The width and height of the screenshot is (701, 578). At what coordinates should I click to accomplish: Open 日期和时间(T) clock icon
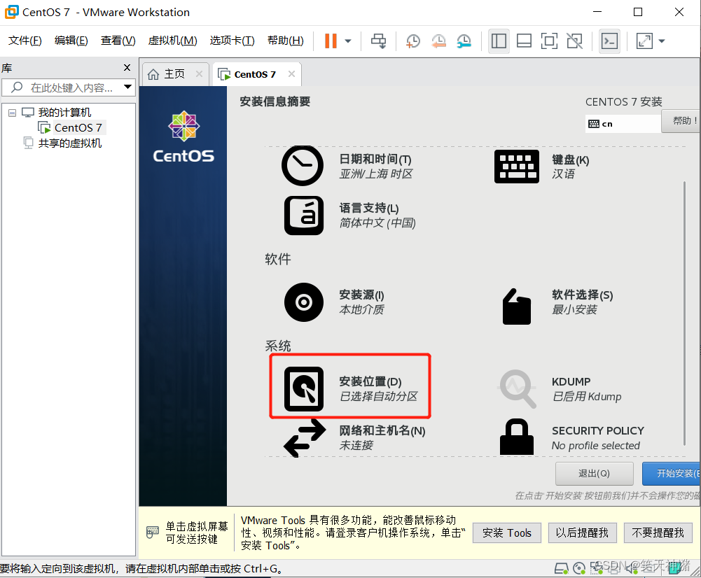(x=303, y=166)
